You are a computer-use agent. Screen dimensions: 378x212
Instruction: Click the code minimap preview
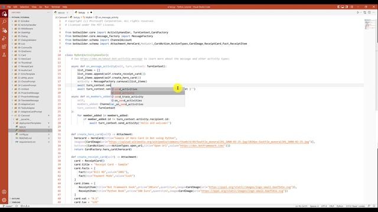[x=370, y=24]
